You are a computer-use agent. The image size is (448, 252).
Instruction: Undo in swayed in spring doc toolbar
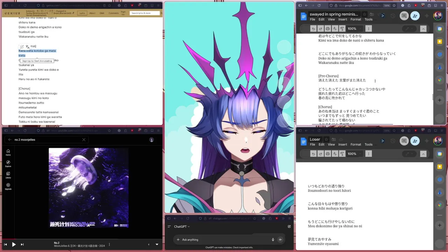313,29
